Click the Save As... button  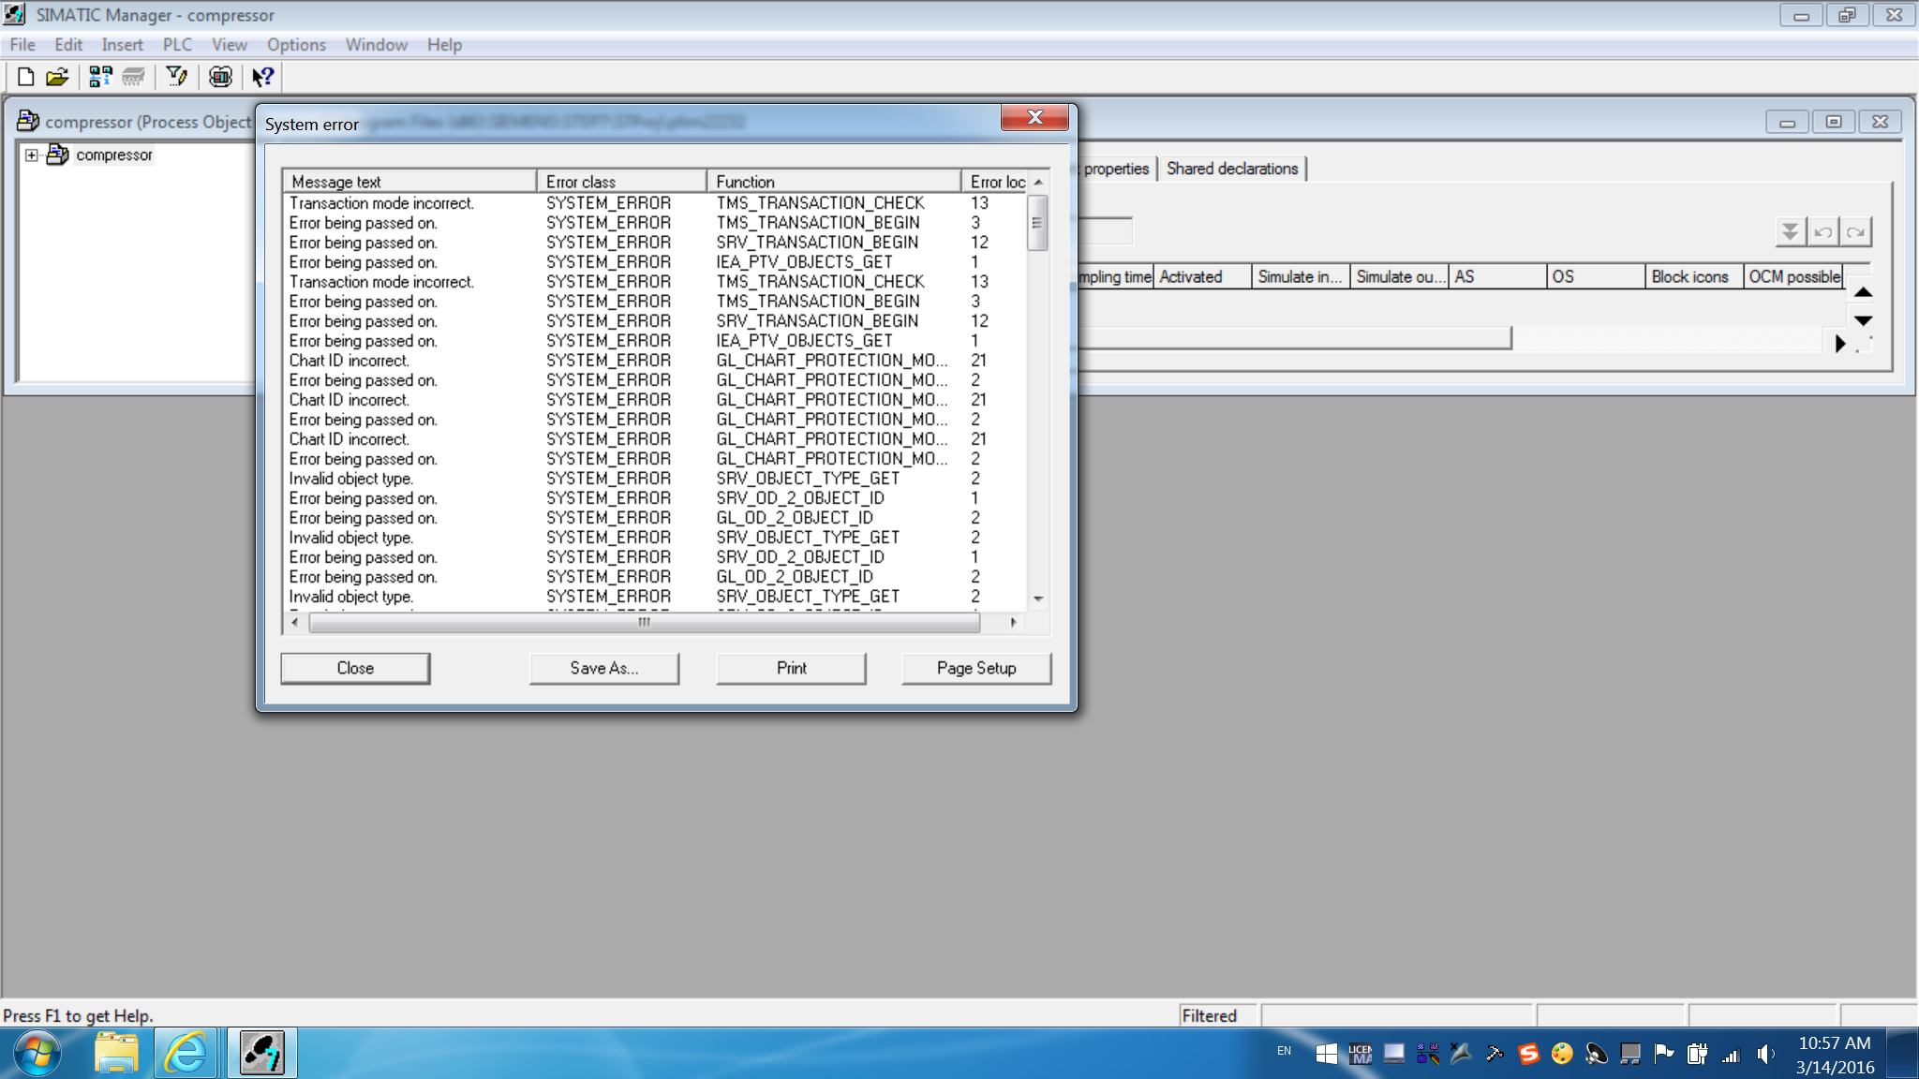603,668
